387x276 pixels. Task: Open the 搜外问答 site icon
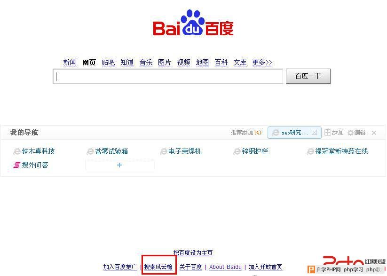[x=17, y=165]
